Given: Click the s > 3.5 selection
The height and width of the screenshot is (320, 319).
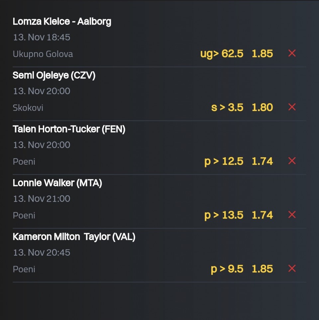Looking at the screenshot, I should [227, 107].
